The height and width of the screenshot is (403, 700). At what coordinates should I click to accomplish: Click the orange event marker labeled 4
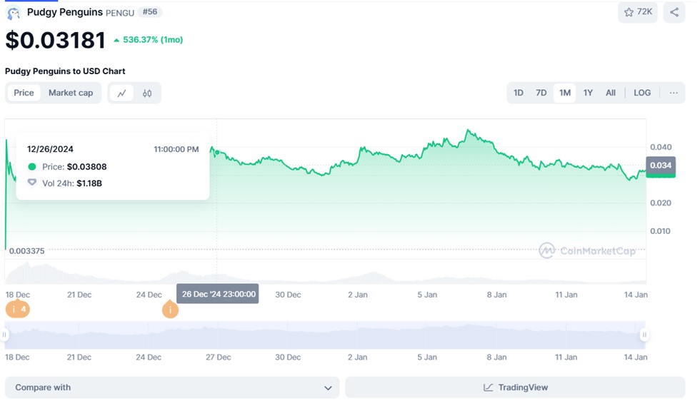(18, 309)
